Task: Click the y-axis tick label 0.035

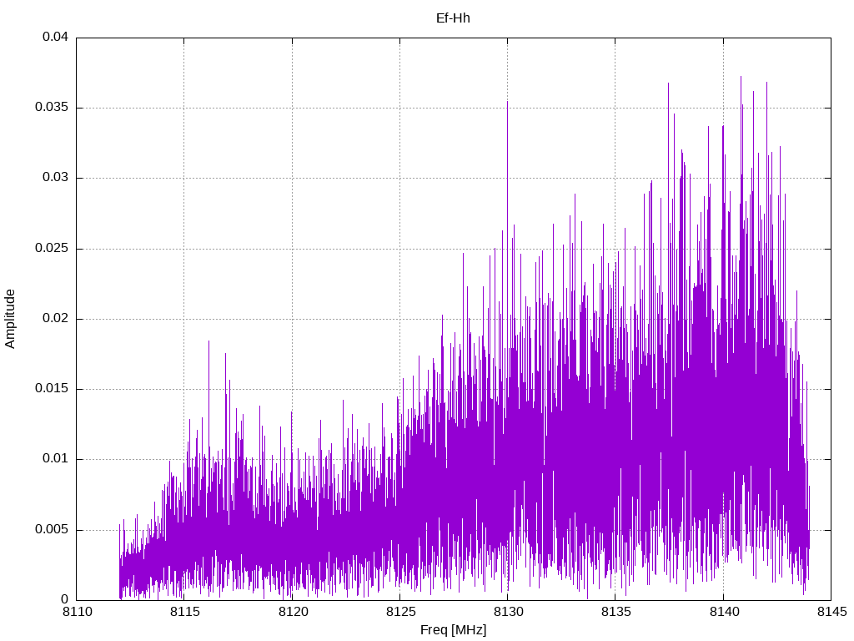Action: click(53, 108)
